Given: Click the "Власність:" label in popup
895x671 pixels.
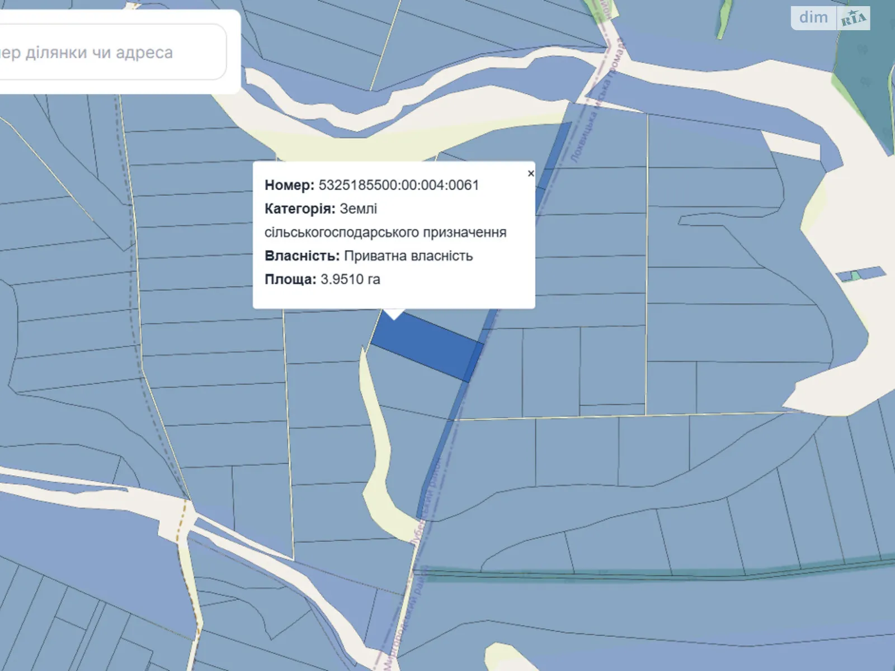Looking at the screenshot, I should tap(302, 256).
